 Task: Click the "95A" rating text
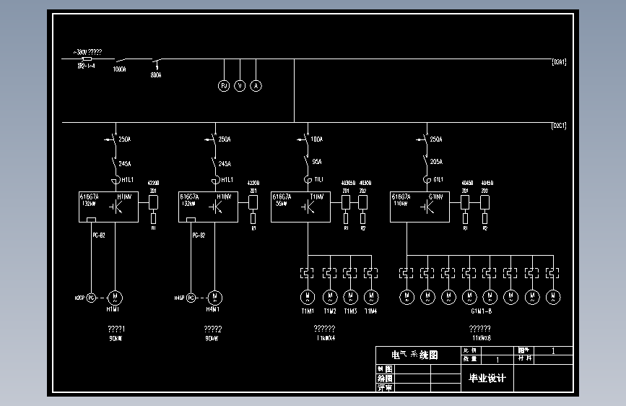tap(317, 161)
